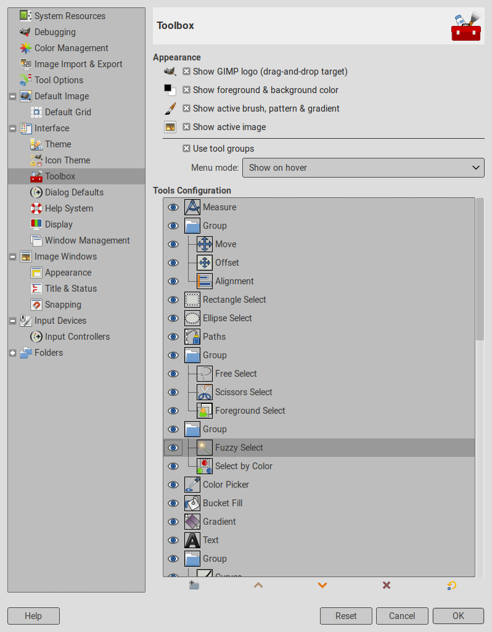This screenshot has width=492, height=632.
Task: Click the Cancel button
Action: (402, 616)
